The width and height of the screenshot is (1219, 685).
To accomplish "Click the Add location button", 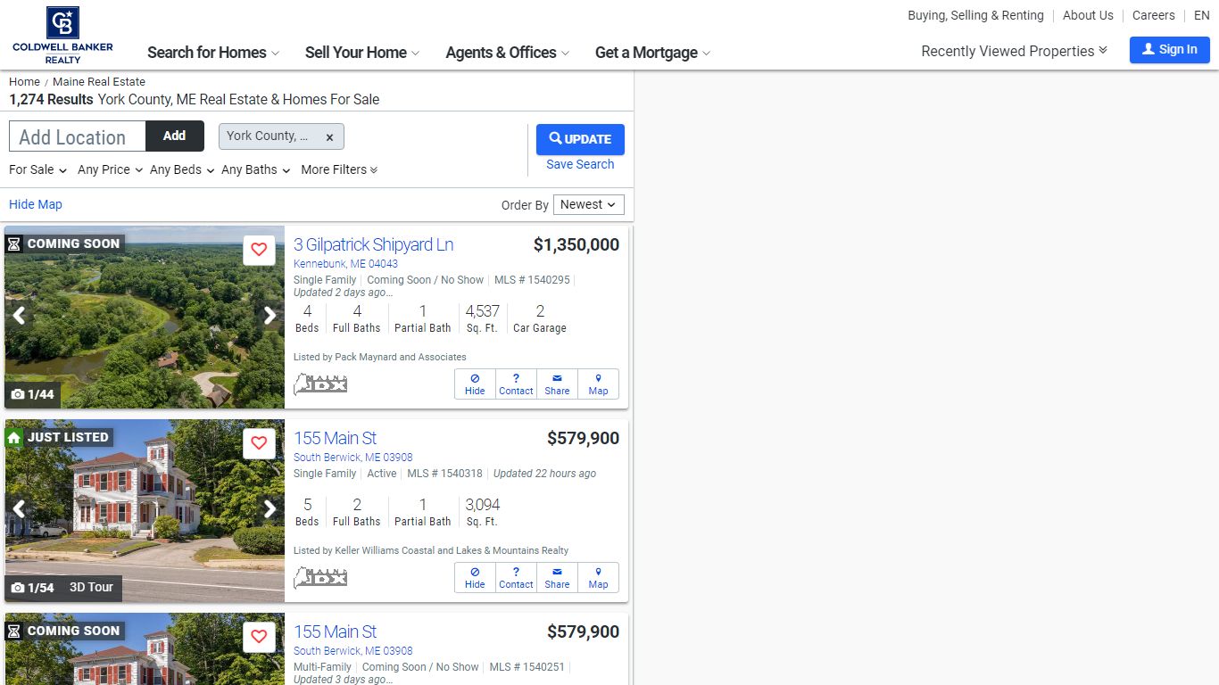I will (x=175, y=136).
